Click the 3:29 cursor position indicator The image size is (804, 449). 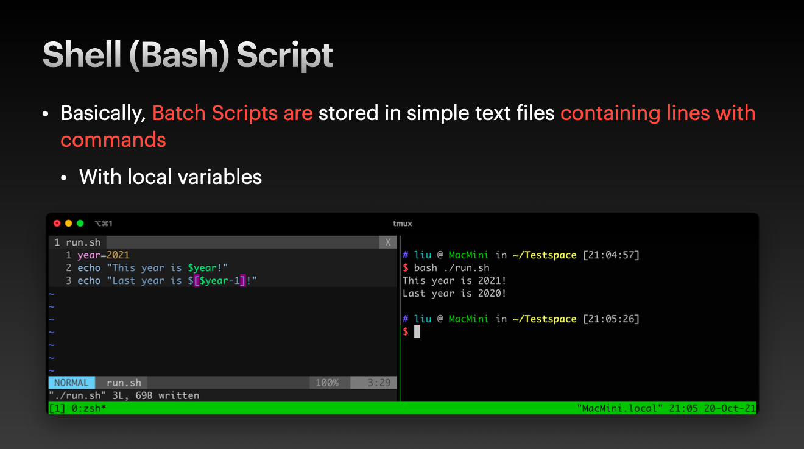(379, 383)
